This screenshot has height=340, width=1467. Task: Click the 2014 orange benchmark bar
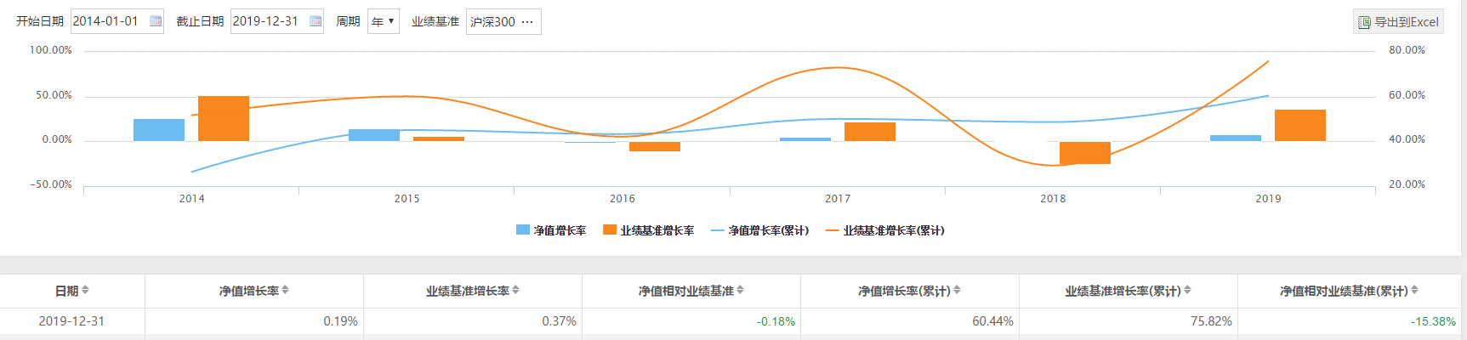pos(224,118)
